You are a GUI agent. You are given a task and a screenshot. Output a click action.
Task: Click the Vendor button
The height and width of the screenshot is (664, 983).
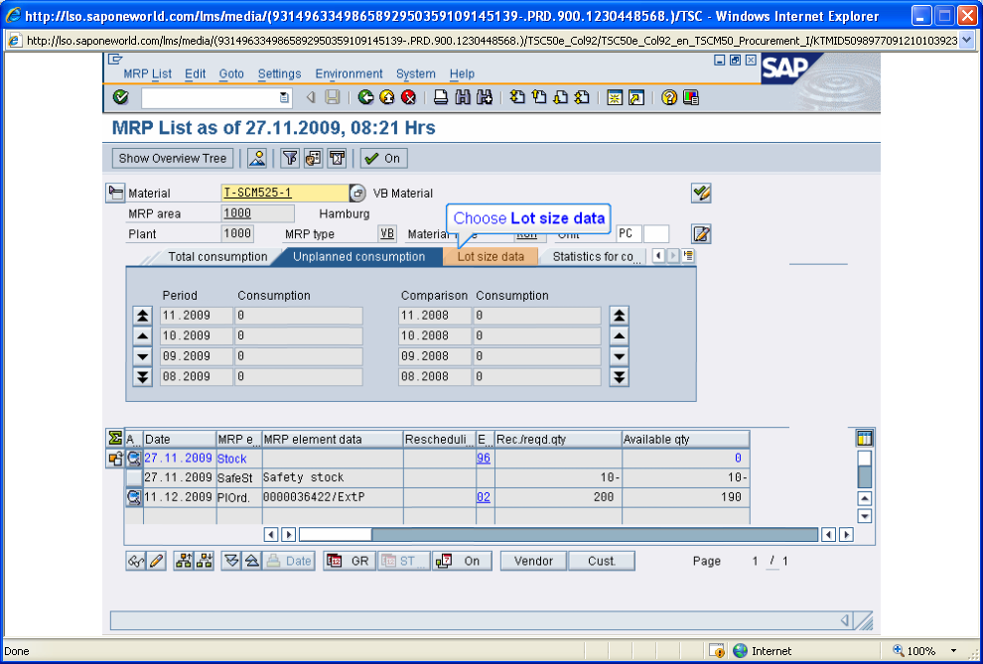(533, 561)
